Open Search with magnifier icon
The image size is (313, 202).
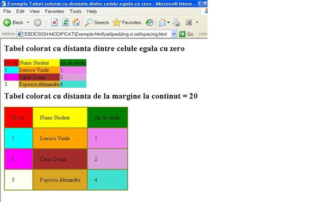point(89,23)
